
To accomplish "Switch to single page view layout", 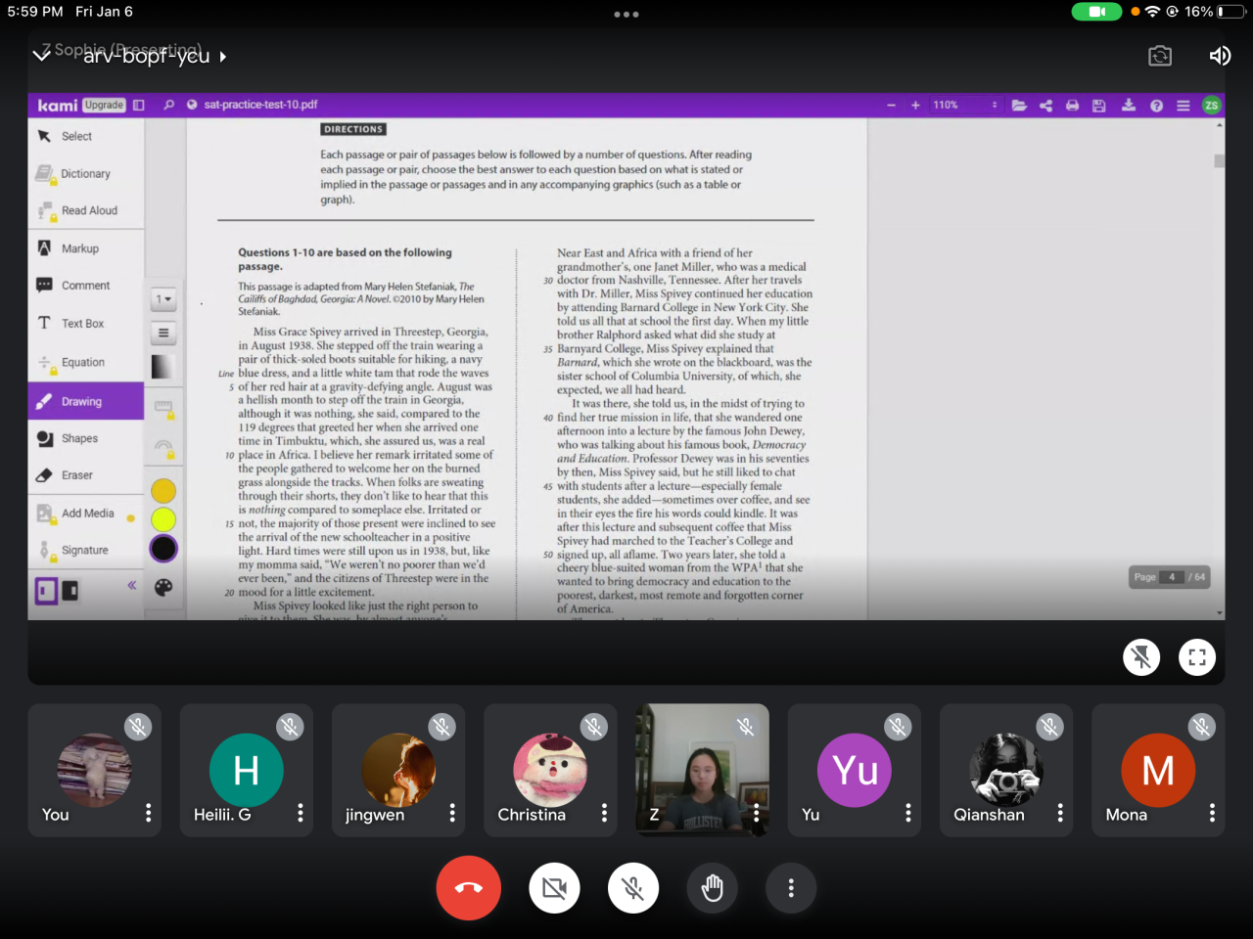I will point(46,591).
